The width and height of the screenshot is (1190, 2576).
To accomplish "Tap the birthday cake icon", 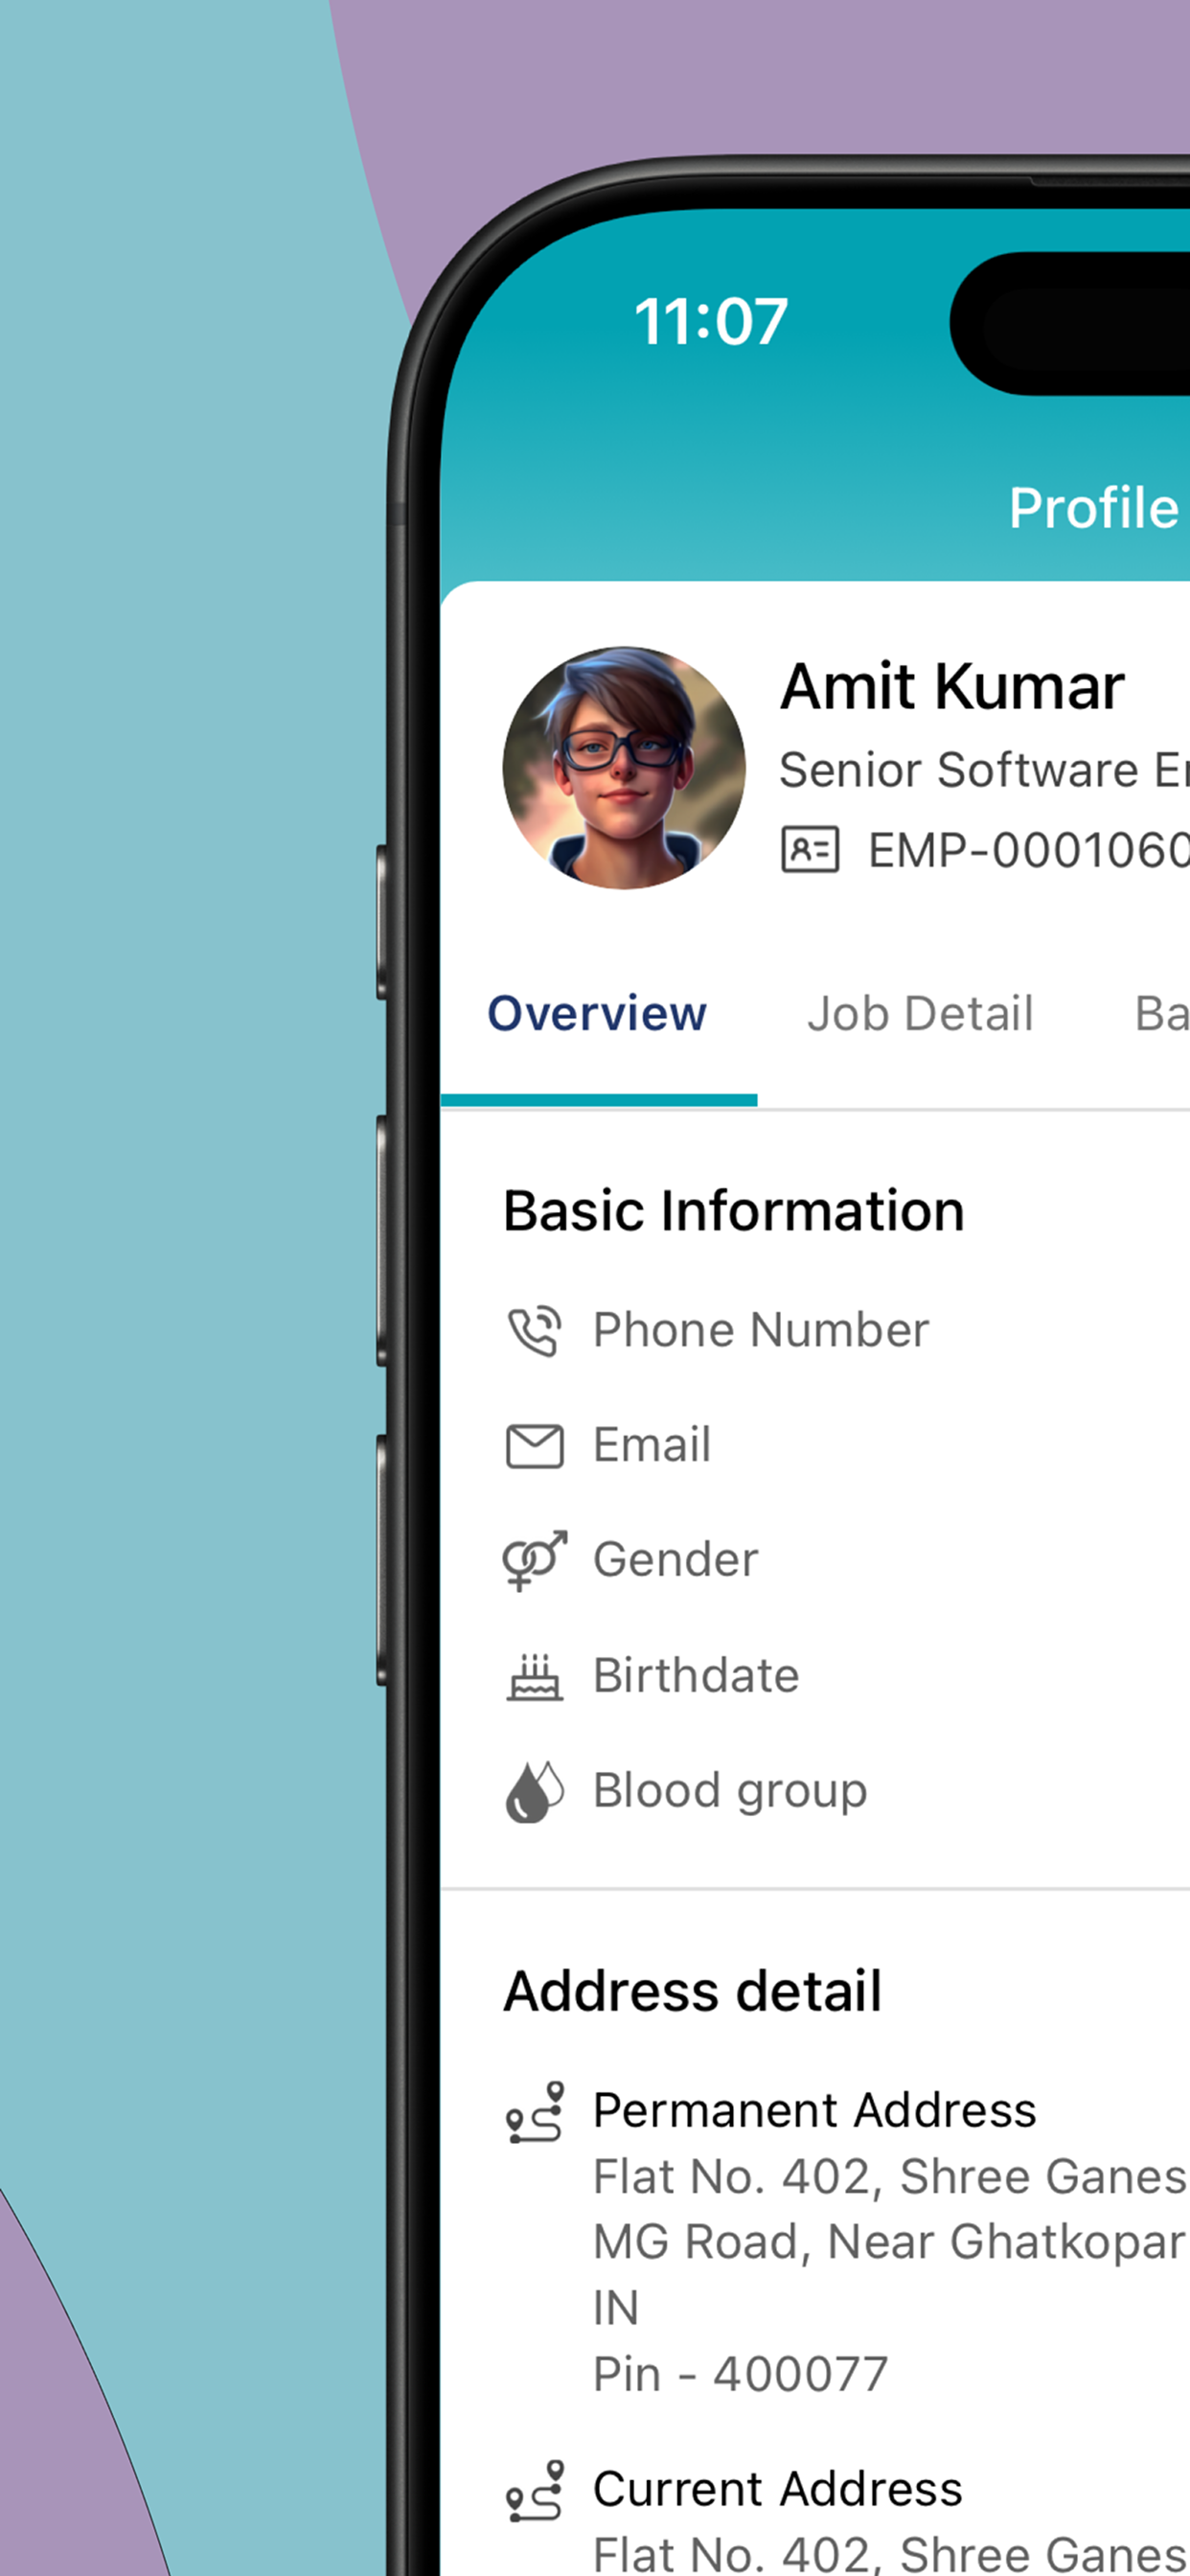I will [535, 1677].
